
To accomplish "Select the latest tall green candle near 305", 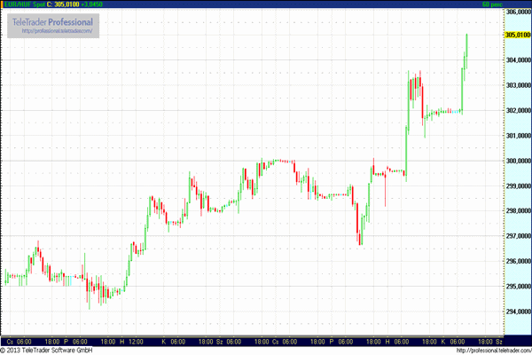I will pos(466,48).
